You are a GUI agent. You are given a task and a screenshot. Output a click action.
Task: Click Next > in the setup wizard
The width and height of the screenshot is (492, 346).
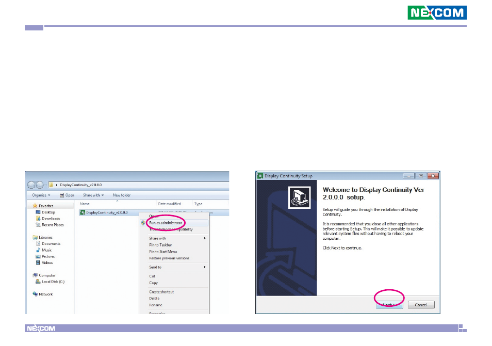click(x=389, y=305)
